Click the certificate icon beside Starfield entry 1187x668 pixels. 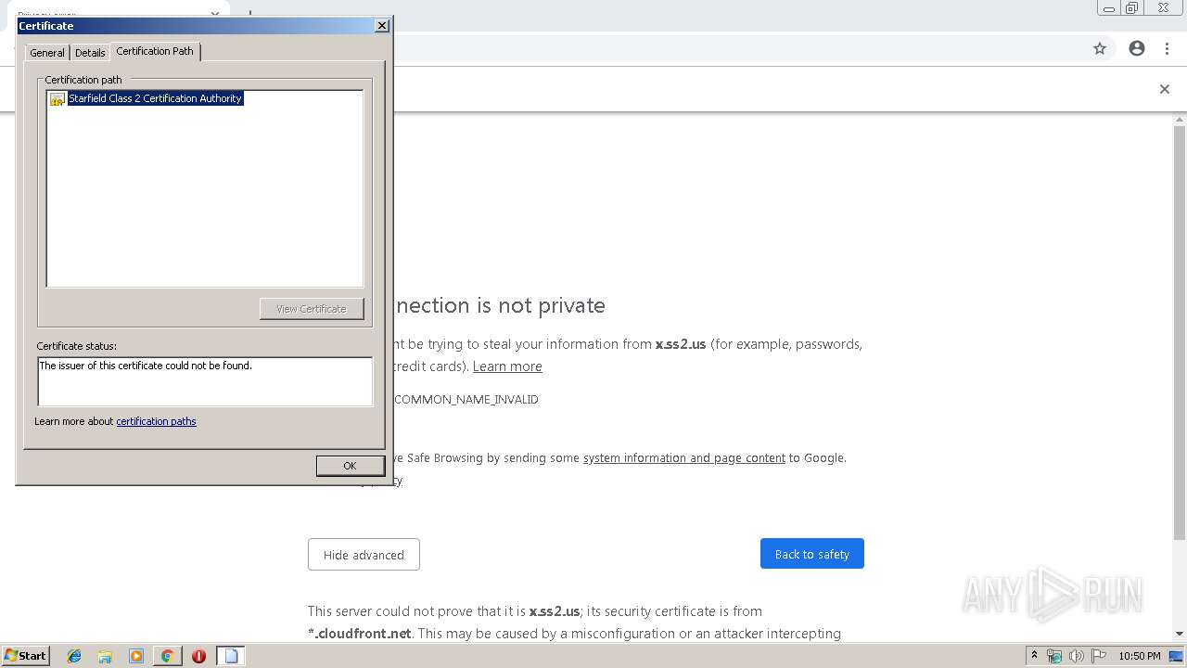coord(57,98)
